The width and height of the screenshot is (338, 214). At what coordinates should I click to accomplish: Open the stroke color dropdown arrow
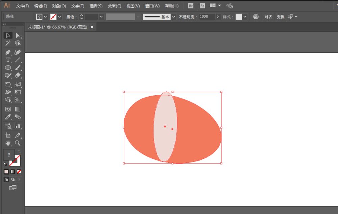pyautogui.click(x=60, y=17)
